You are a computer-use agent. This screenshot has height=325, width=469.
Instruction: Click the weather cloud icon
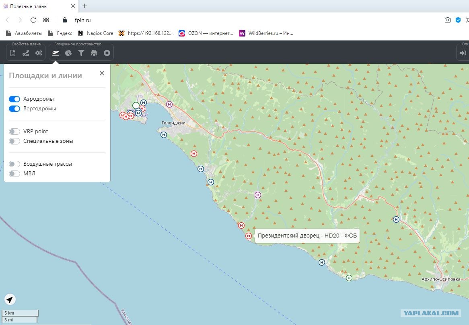94,53
